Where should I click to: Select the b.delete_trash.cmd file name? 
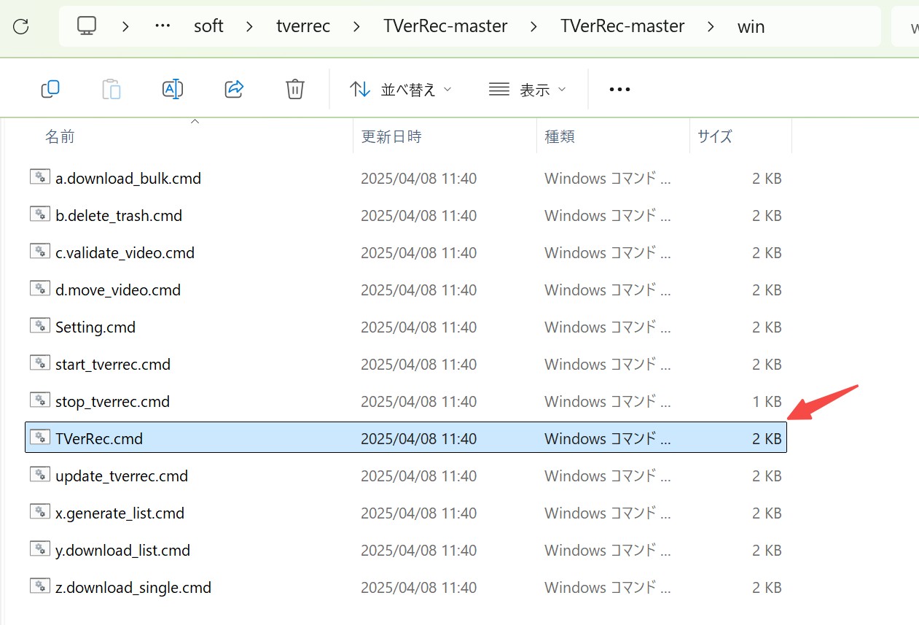(x=119, y=215)
